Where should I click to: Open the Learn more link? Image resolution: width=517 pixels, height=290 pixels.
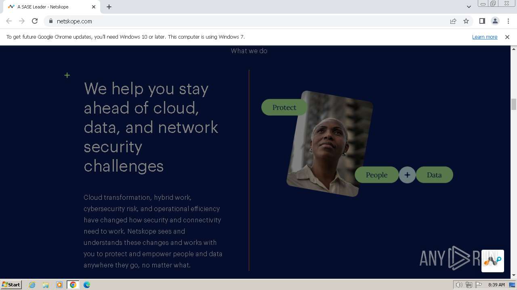click(485, 37)
